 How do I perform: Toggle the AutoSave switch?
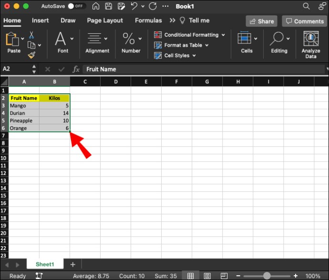76,7
